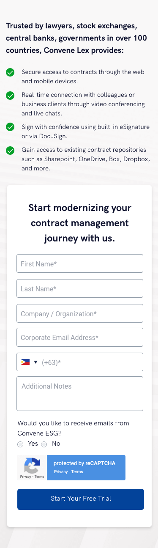158x548 pixels.
Task: Click the Corporate Email Address field
Action: click(80, 337)
